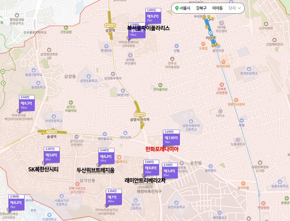This screenshot has height=221, width=290.
Task: Open the 매 8.8억 110㎡ listing marker
Action: (x=151, y=168)
